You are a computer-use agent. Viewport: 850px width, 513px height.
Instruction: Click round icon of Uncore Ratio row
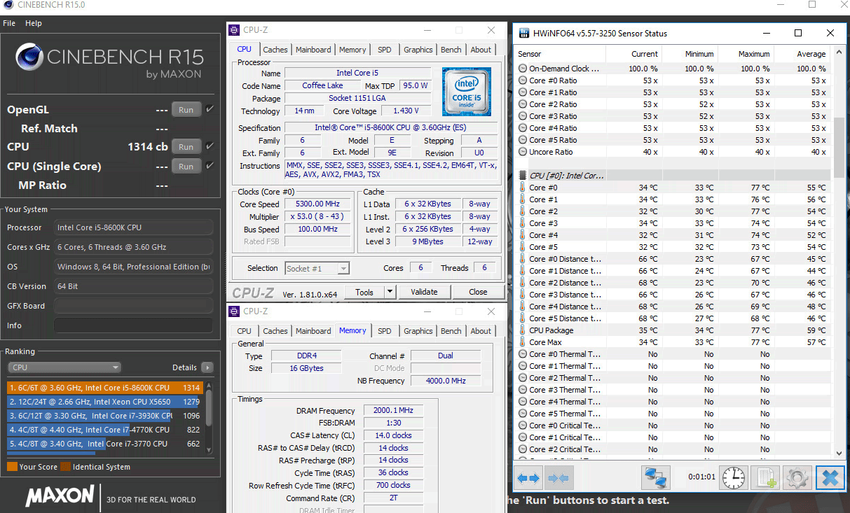click(x=523, y=152)
